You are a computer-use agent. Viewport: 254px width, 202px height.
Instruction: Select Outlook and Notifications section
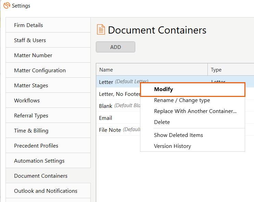click(46, 191)
